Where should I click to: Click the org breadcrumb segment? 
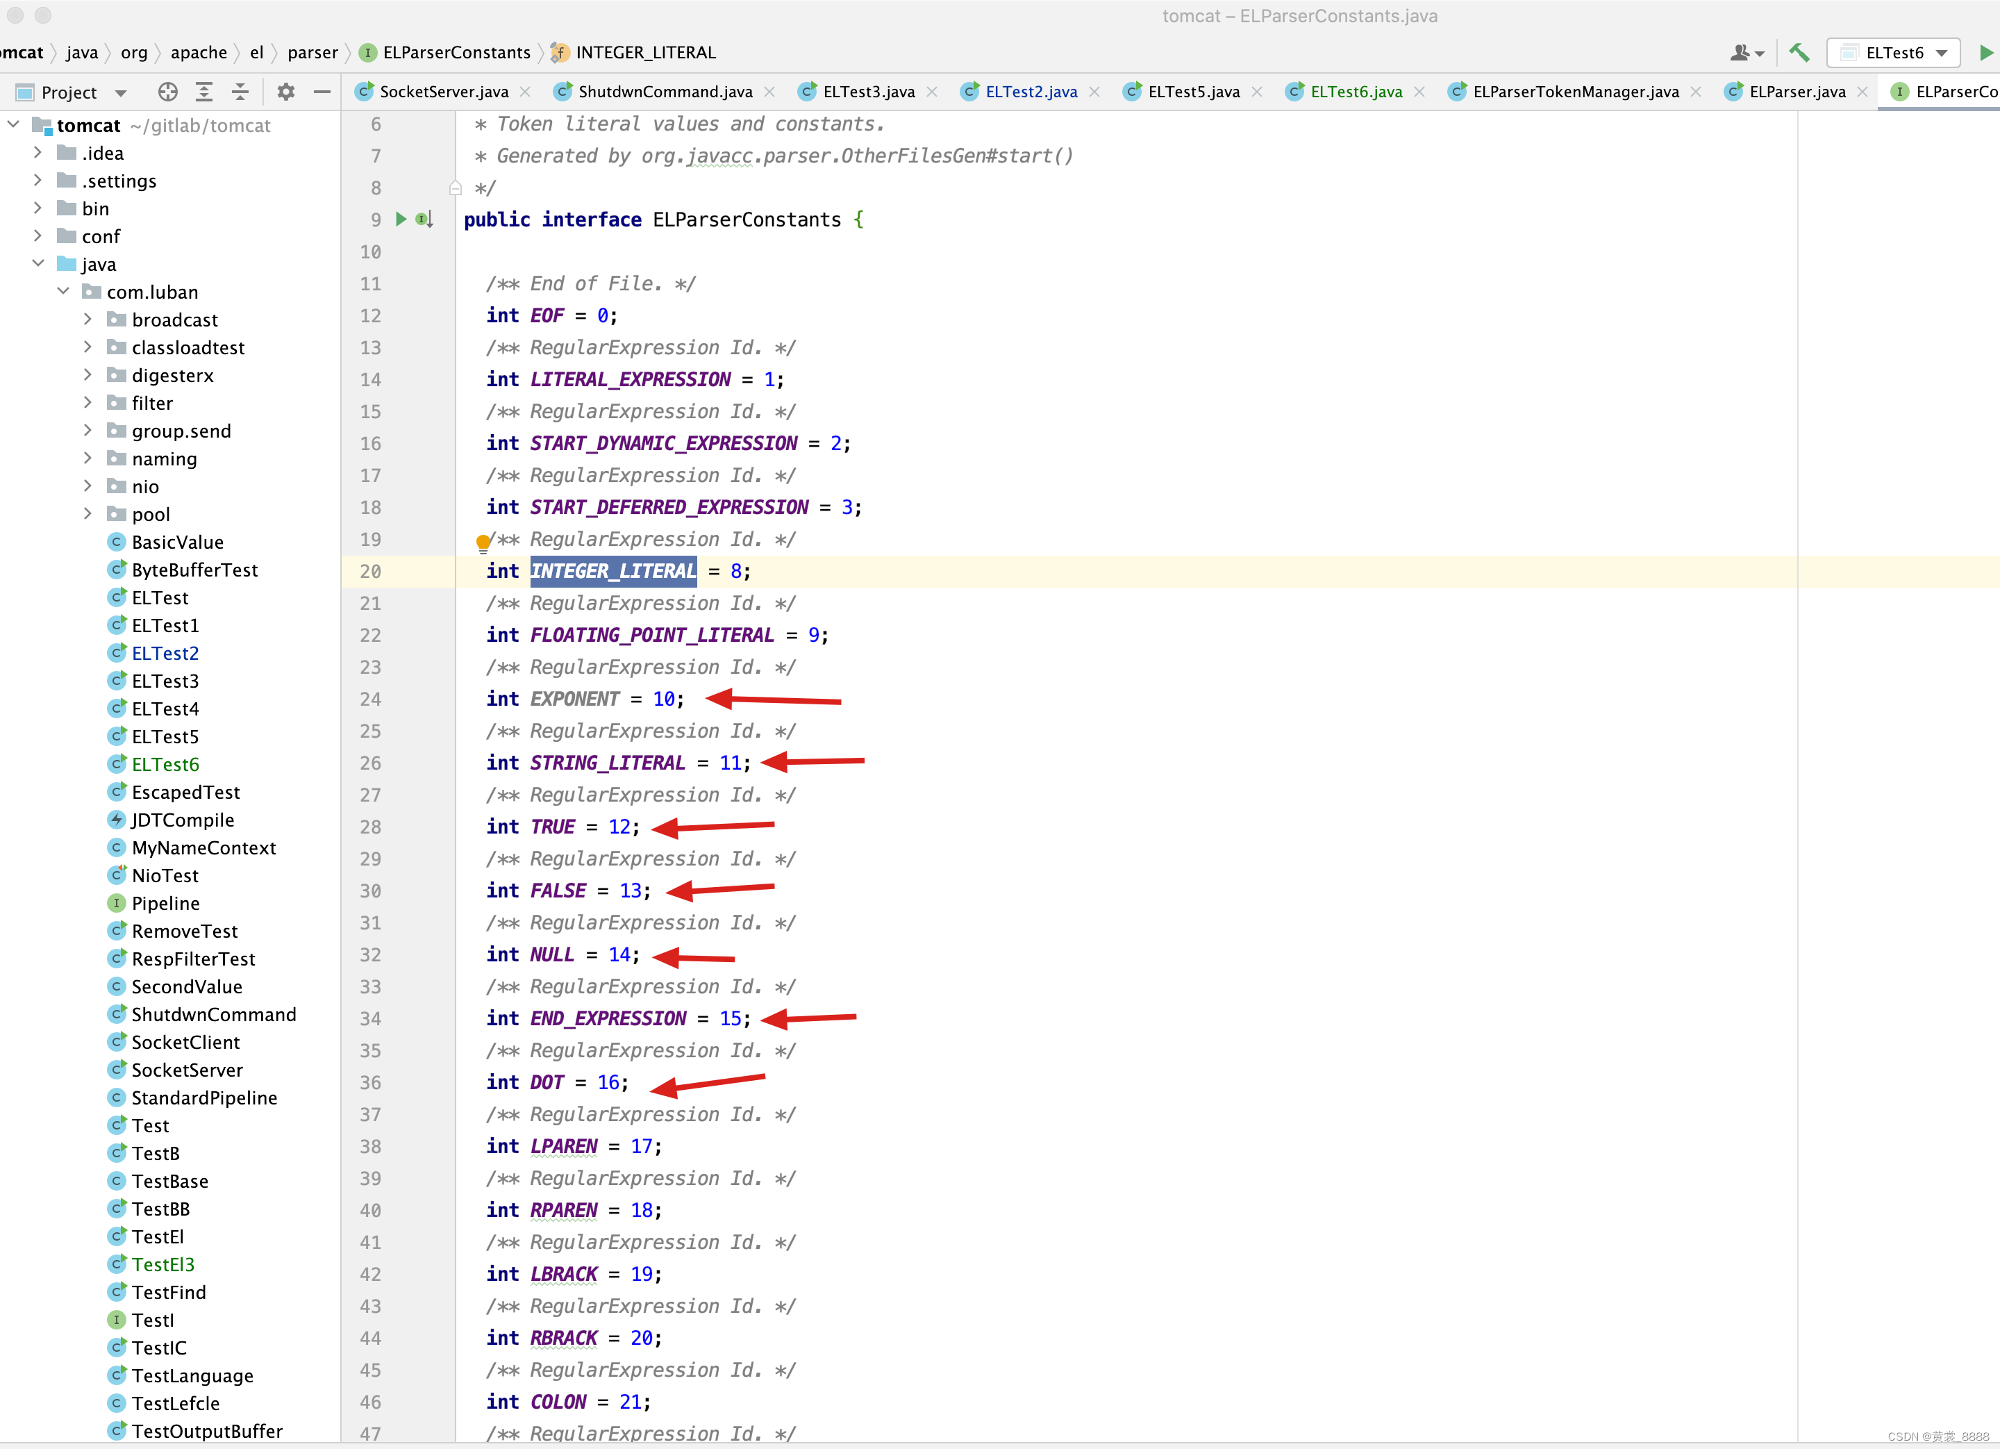pos(134,53)
